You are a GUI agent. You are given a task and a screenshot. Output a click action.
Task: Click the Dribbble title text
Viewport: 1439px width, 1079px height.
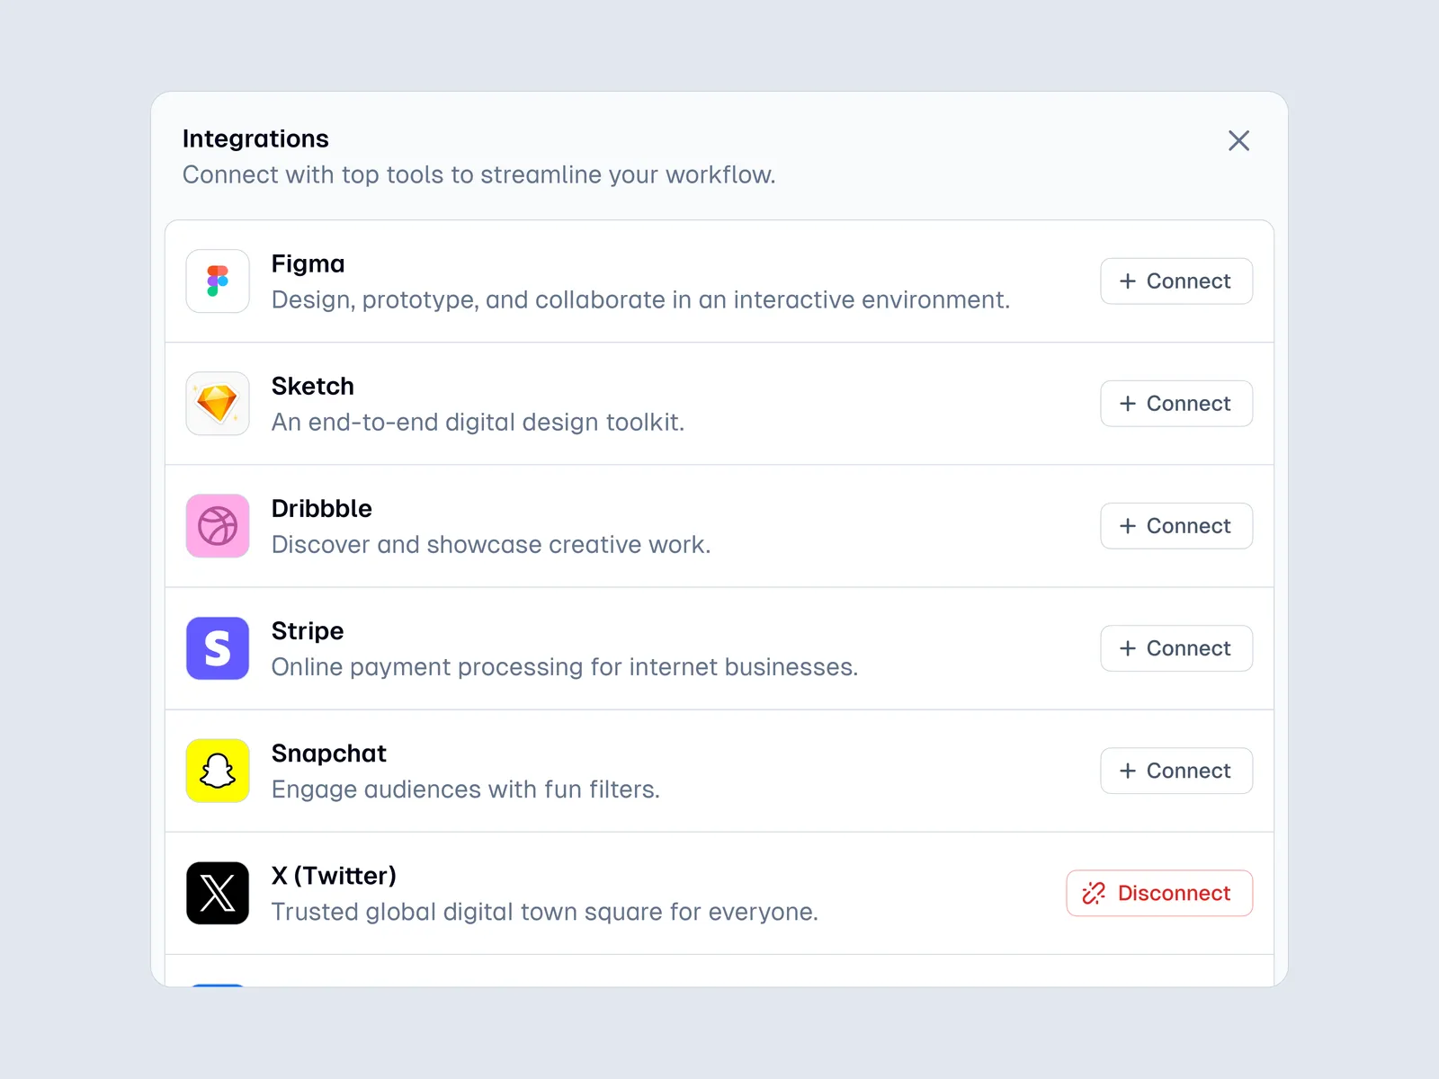point(321,509)
